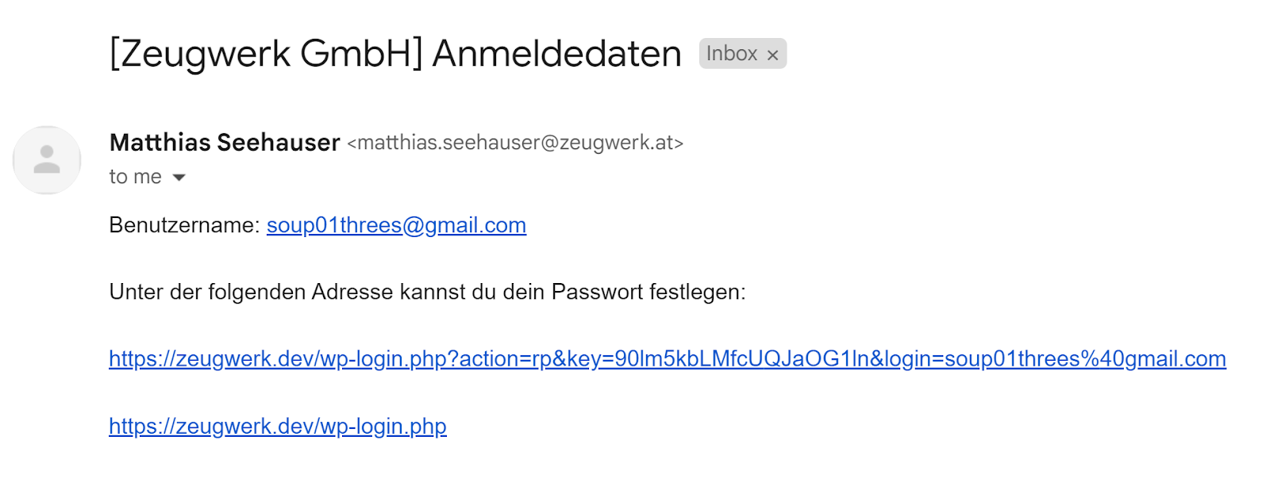This screenshot has width=1270, height=490.
Task: Click the sentence "Unter der folgenden Adresse"
Action: (252, 292)
